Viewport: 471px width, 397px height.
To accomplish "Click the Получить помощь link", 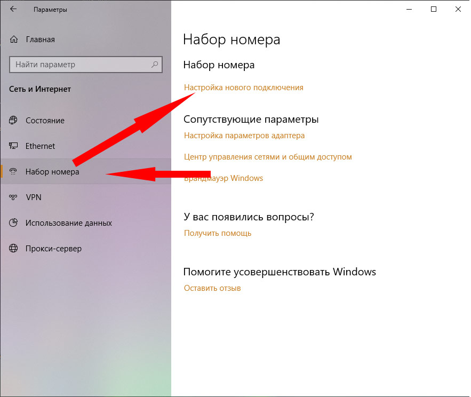I will [218, 233].
